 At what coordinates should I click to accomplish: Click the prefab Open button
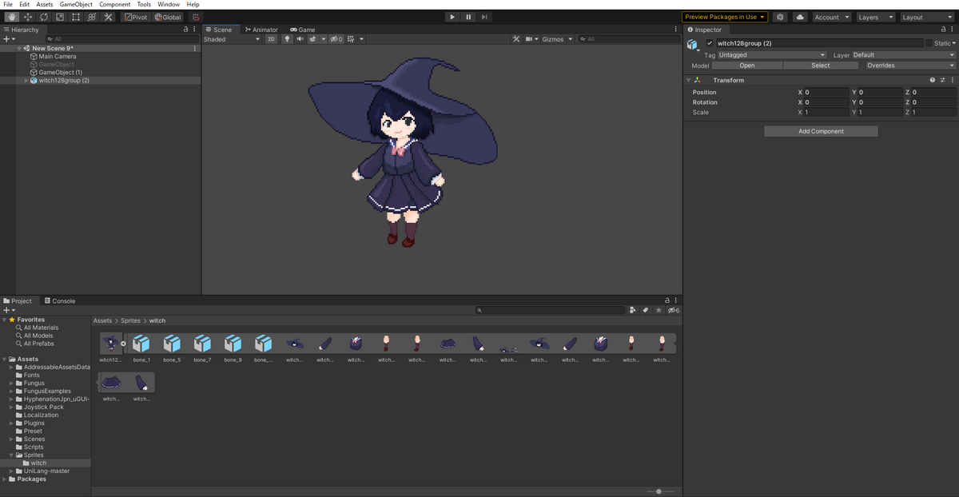click(x=746, y=66)
